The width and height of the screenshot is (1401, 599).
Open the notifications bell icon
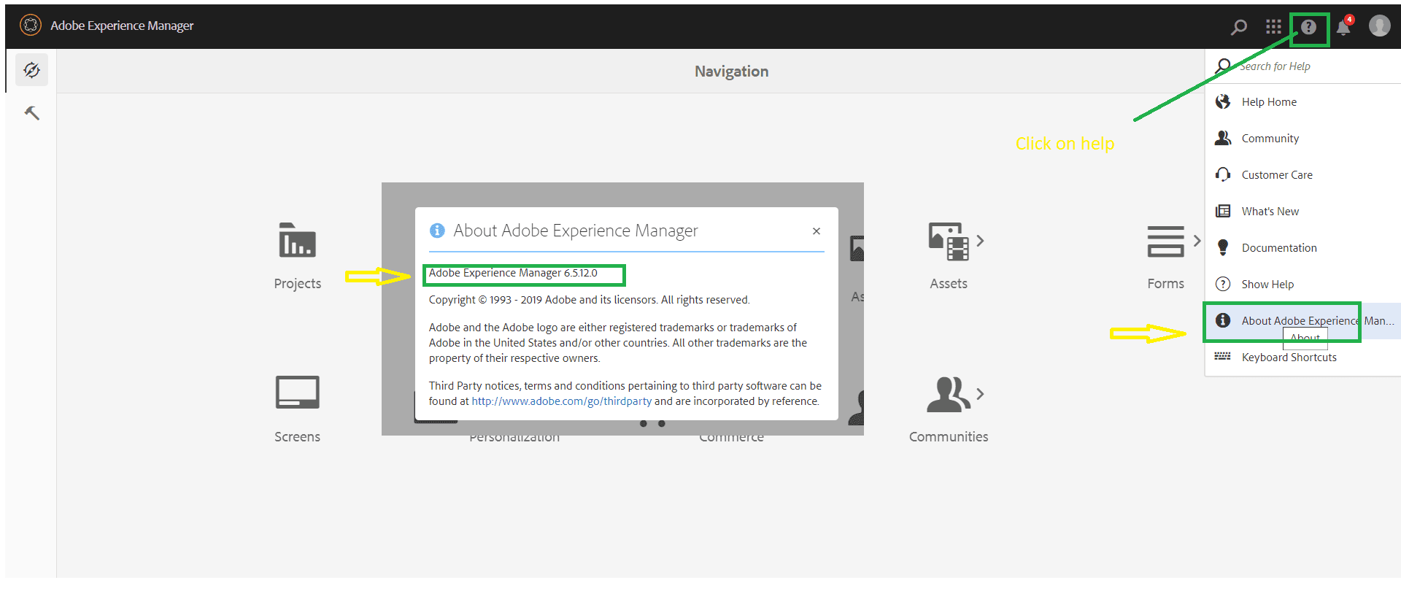tap(1343, 27)
